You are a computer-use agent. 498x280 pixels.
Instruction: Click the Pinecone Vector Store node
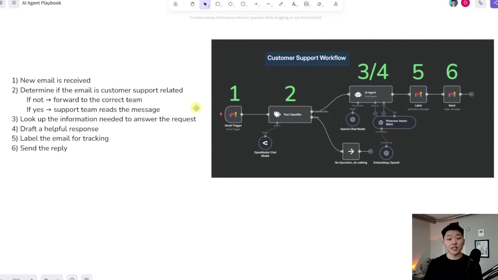click(394, 122)
